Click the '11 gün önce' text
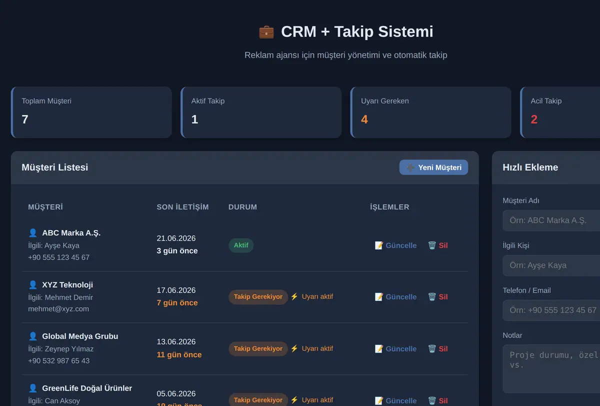This screenshot has height=406, width=600. [x=179, y=355]
